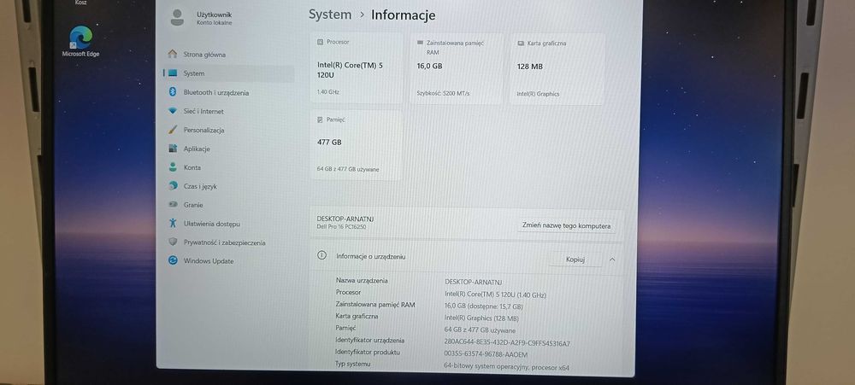Go back to System in breadcrumb

(330, 15)
